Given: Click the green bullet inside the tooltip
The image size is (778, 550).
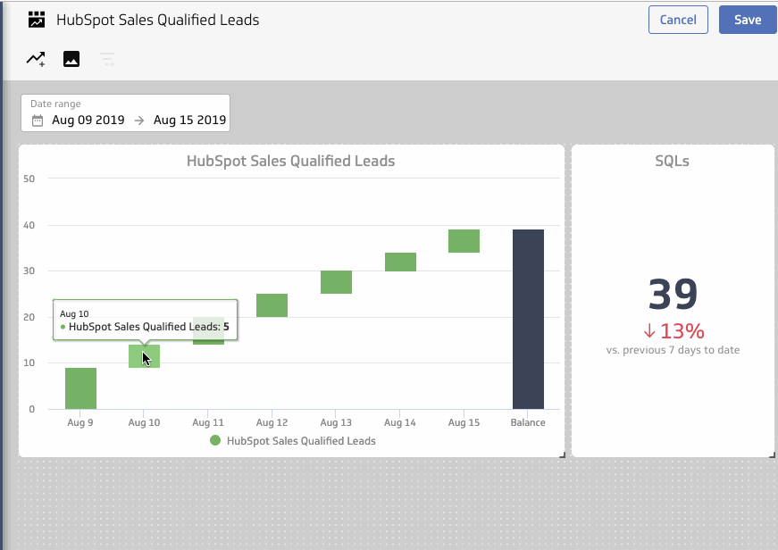Looking at the screenshot, I should 63,328.
